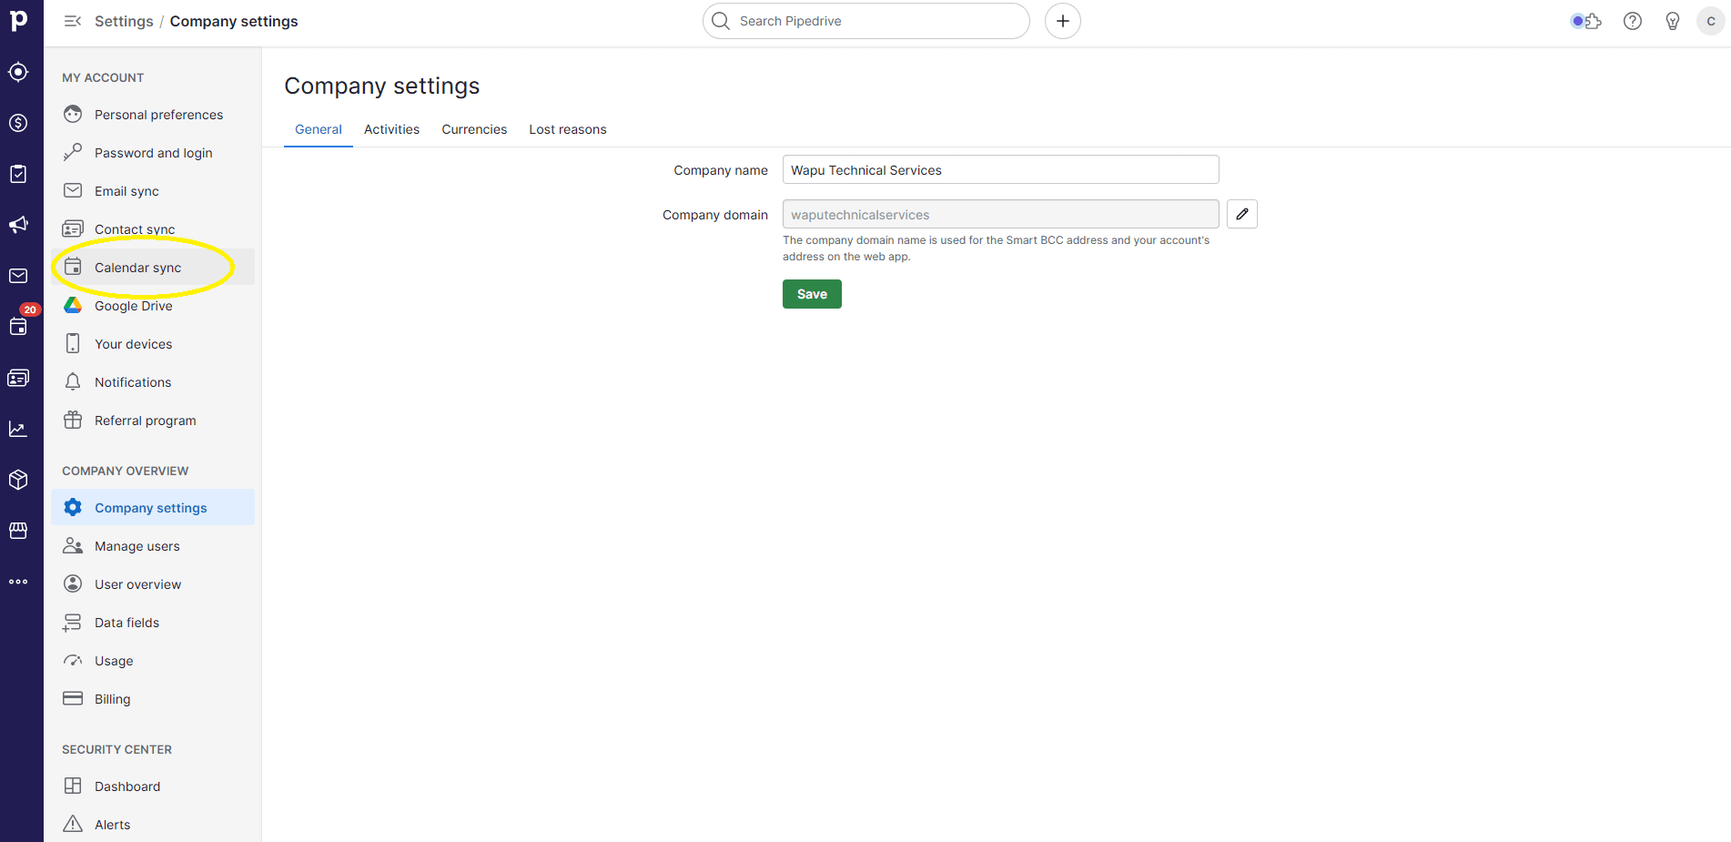The height and width of the screenshot is (842, 1731).
Task: Open More three-dots icon in navigation bar
Action: pyautogui.click(x=18, y=582)
